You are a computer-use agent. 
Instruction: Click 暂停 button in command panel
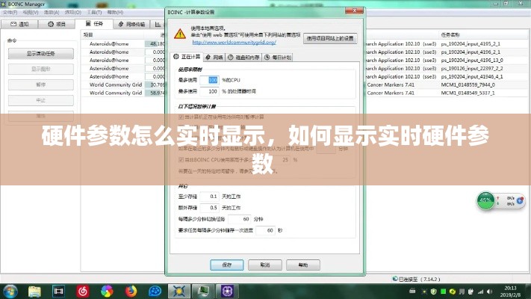[x=40, y=84]
